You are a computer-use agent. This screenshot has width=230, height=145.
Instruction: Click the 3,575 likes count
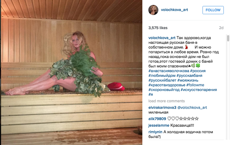pos(158,28)
